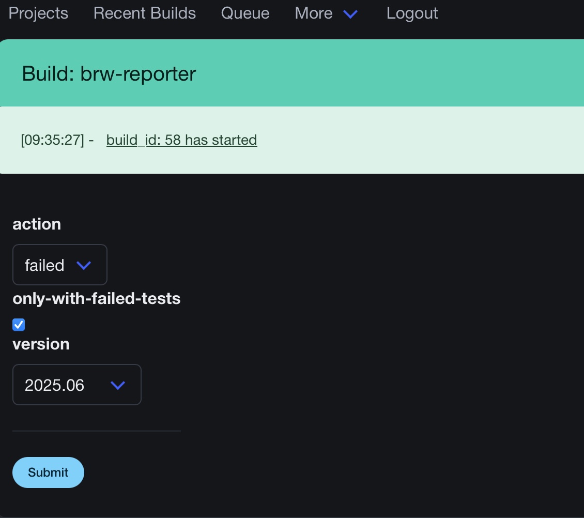Open the version dropdown showing 2025.06
This screenshot has height=518, width=584.
tap(76, 385)
